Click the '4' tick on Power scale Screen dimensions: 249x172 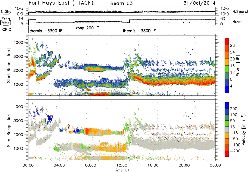(231, 86)
